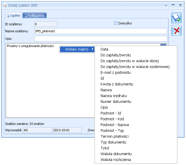
Task: Click the Nazwa szablonu label
Action: [x=17, y=31]
